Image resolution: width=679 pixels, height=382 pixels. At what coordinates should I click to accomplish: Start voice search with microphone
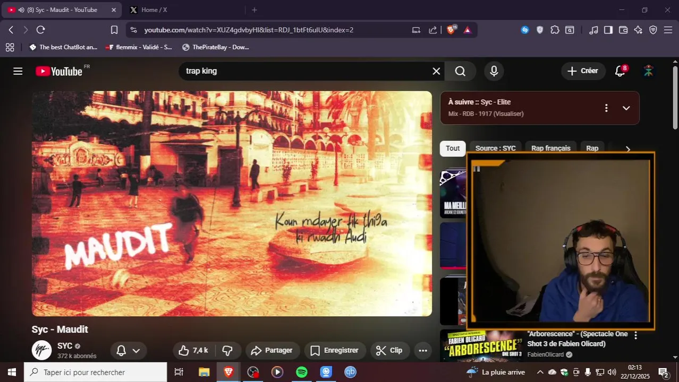click(x=494, y=71)
